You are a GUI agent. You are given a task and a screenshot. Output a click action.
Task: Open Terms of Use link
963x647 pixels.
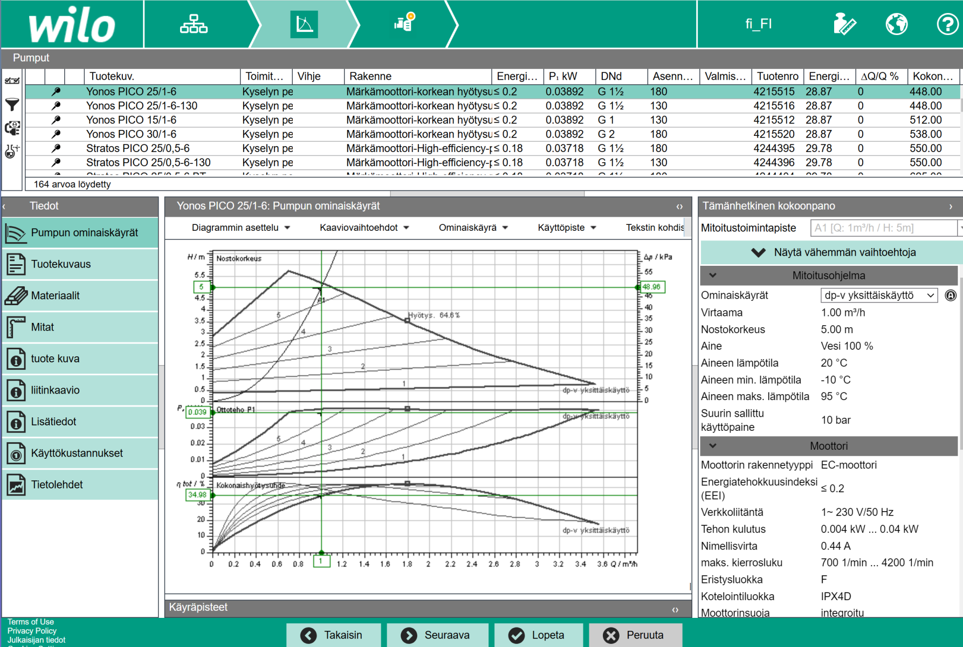click(x=31, y=622)
